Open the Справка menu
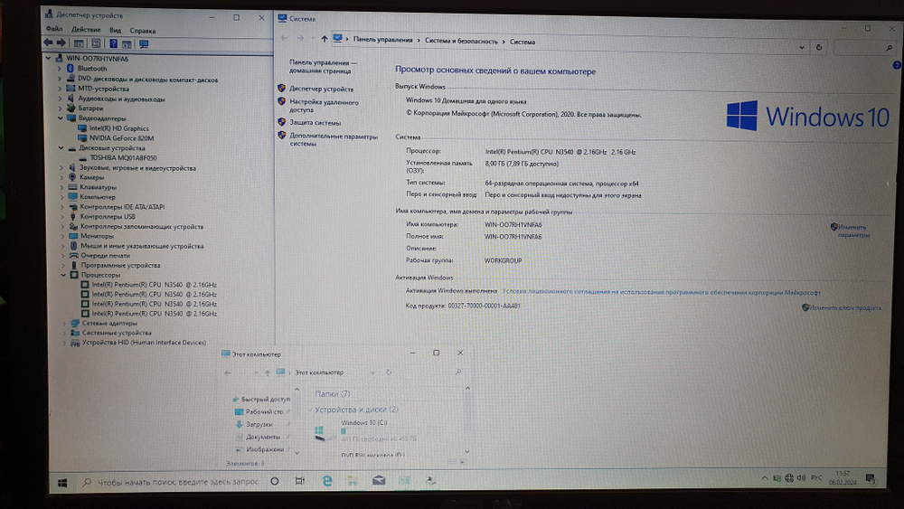Viewport: 904px width, 509px height. point(143,31)
